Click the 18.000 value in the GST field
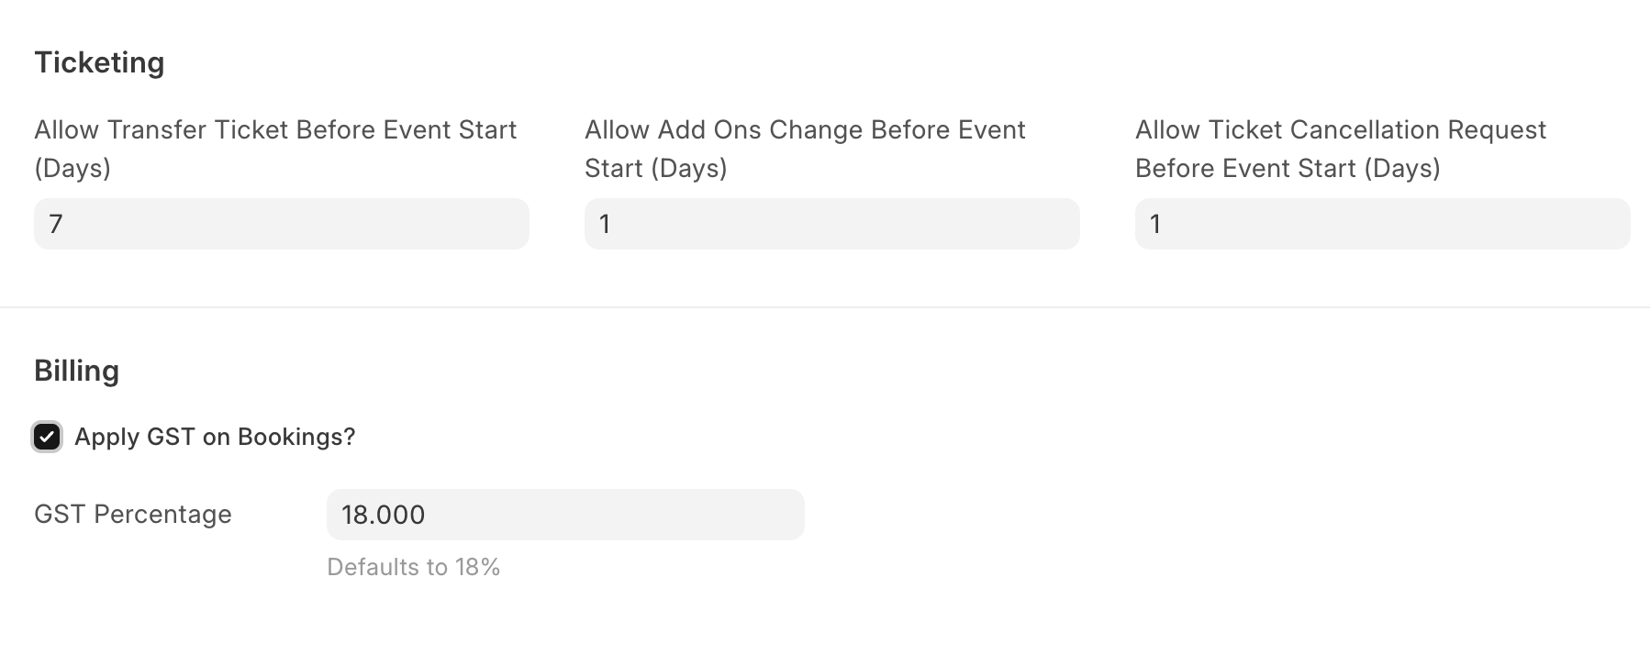 (x=384, y=515)
